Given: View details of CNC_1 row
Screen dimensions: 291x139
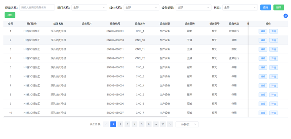Looking at the screenshot, I should [x=273, y=31].
